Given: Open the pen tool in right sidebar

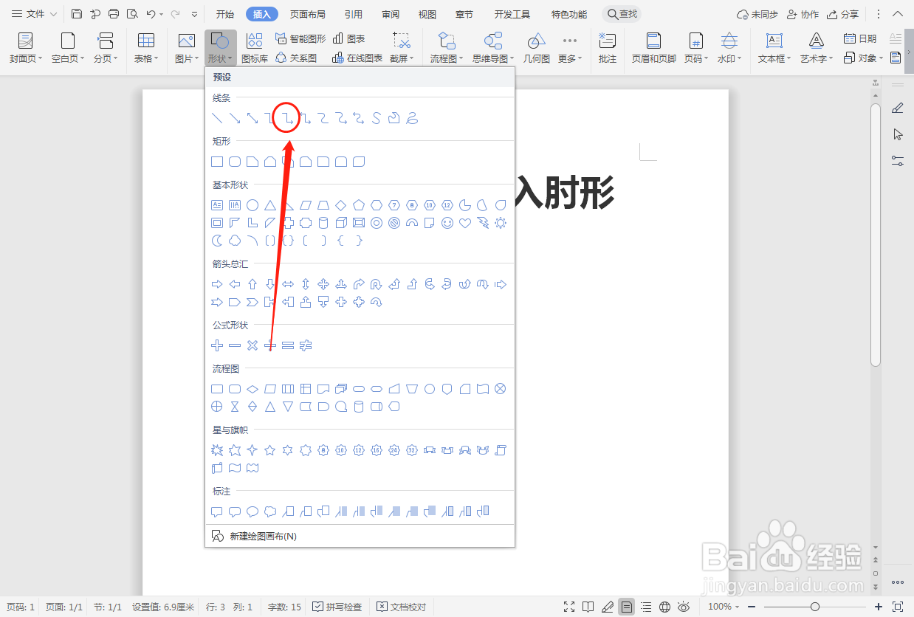Looking at the screenshot, I should 898,108.
